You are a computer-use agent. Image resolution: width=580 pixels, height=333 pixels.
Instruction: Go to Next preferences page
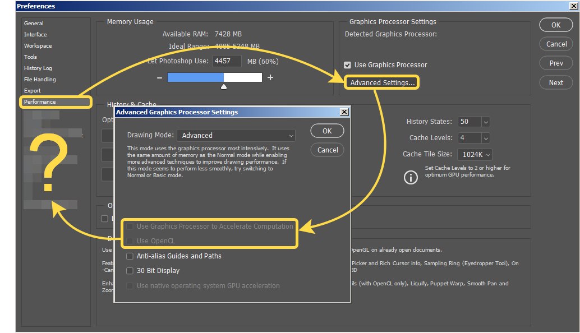coord(556,82)
